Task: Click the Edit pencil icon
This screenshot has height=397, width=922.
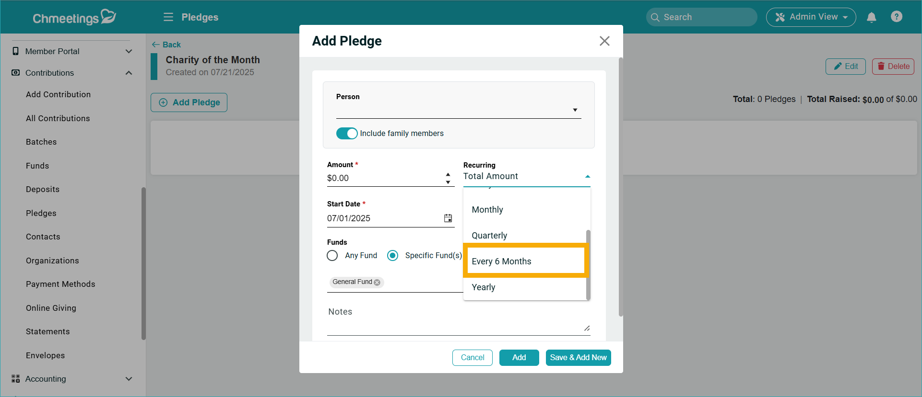Action: 845,66
